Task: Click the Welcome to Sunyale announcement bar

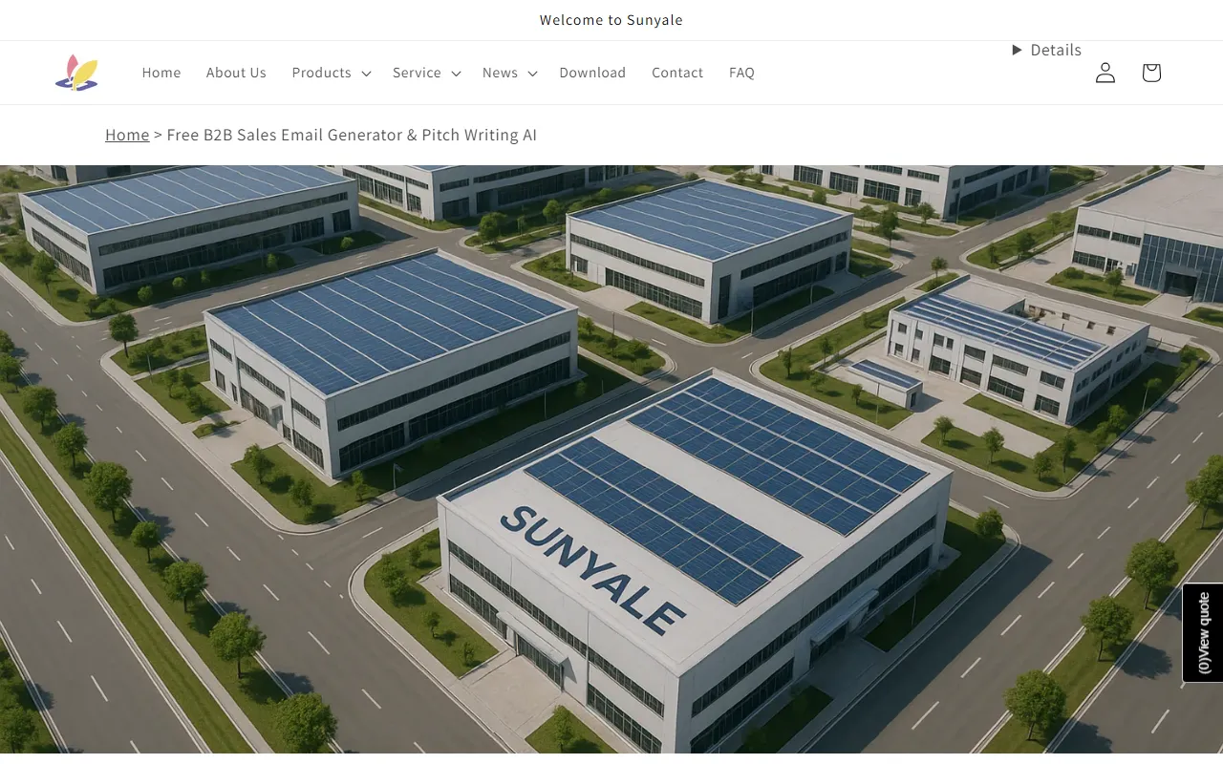Action: point(611,20)
